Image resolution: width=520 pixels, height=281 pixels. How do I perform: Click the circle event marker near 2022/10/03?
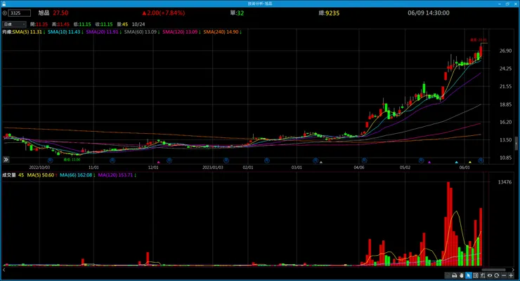[x=50, y=160]
